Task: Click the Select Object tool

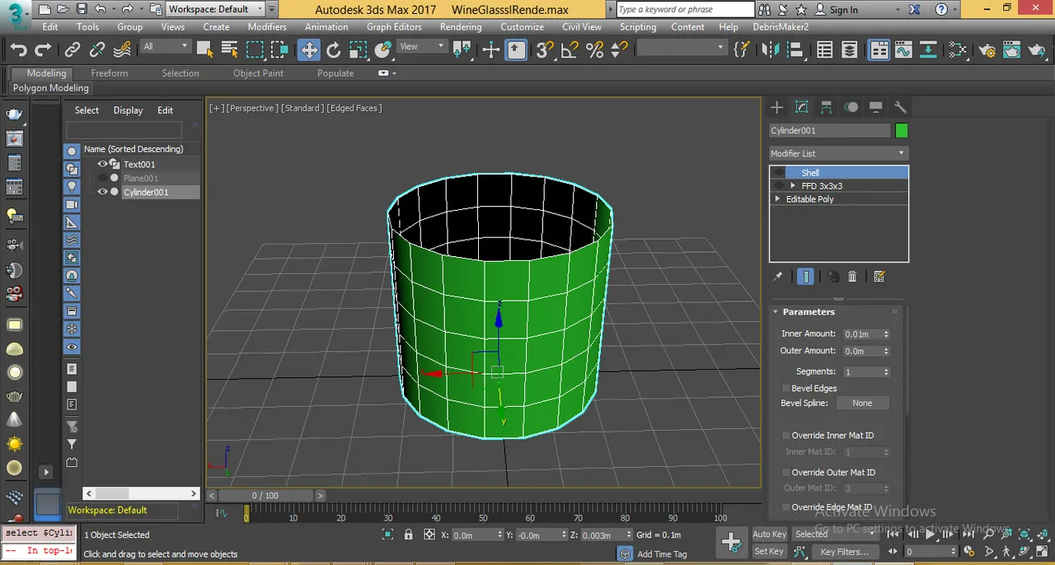Action: (x=205, y=50)
